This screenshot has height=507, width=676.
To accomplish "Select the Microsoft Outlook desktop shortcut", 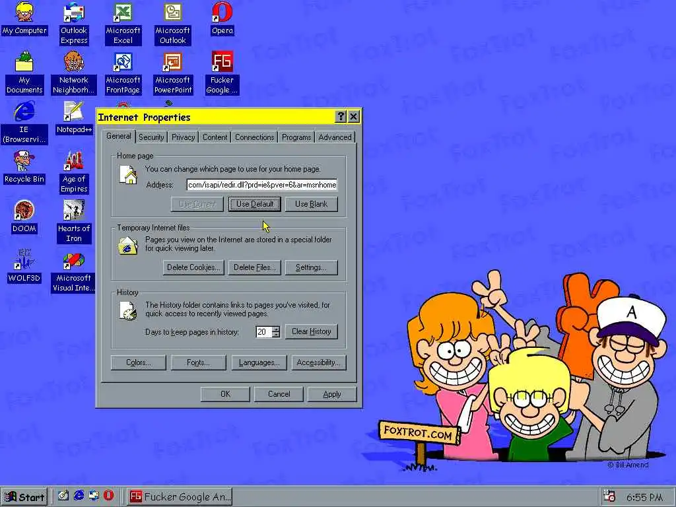I will coord(172,24).
